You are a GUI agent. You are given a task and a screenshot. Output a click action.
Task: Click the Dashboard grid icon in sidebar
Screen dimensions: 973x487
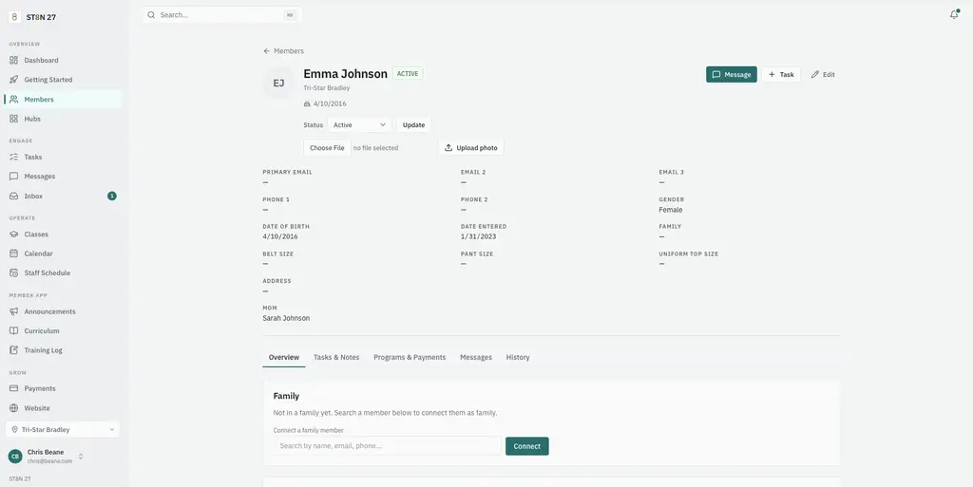pos(13,60)
